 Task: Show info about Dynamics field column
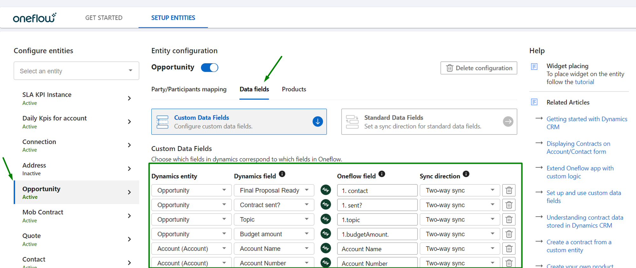tap(282, 174)
